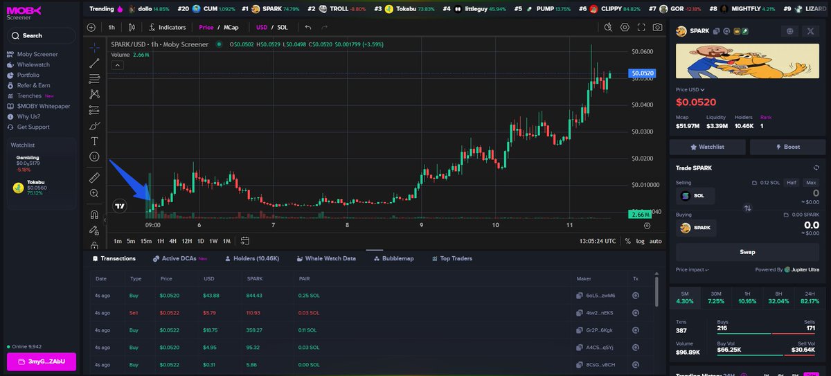Screen dimensions: 831x376
Task: Undo the last chart action
Action: point(308,27)
